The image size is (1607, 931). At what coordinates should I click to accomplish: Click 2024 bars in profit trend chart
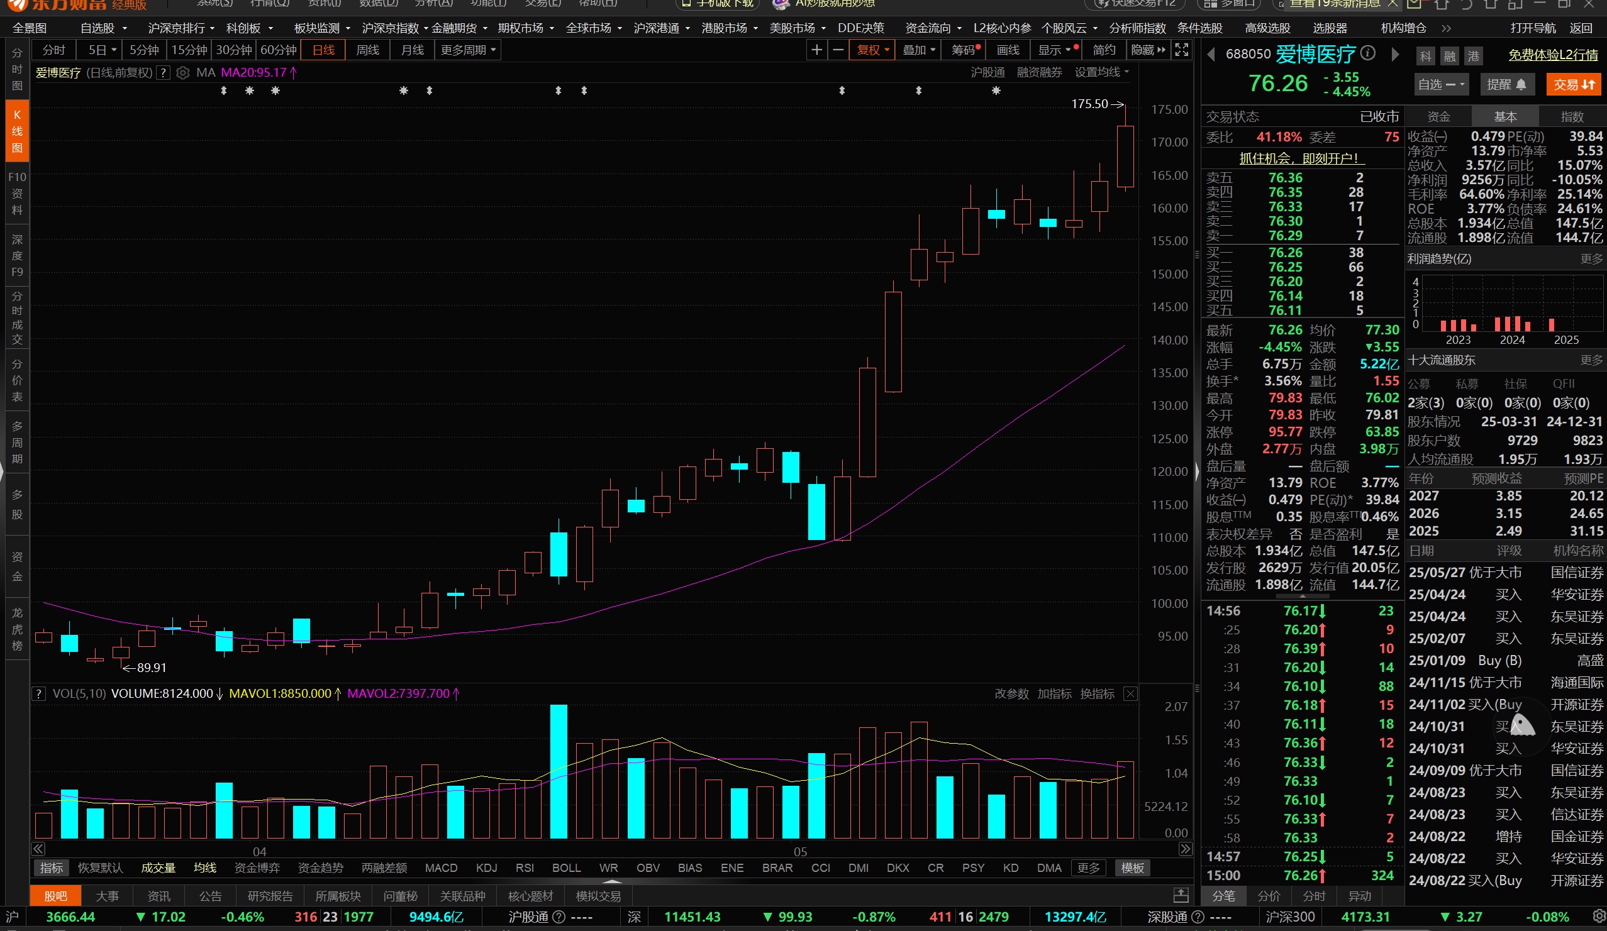click(x=1513, y=324)
